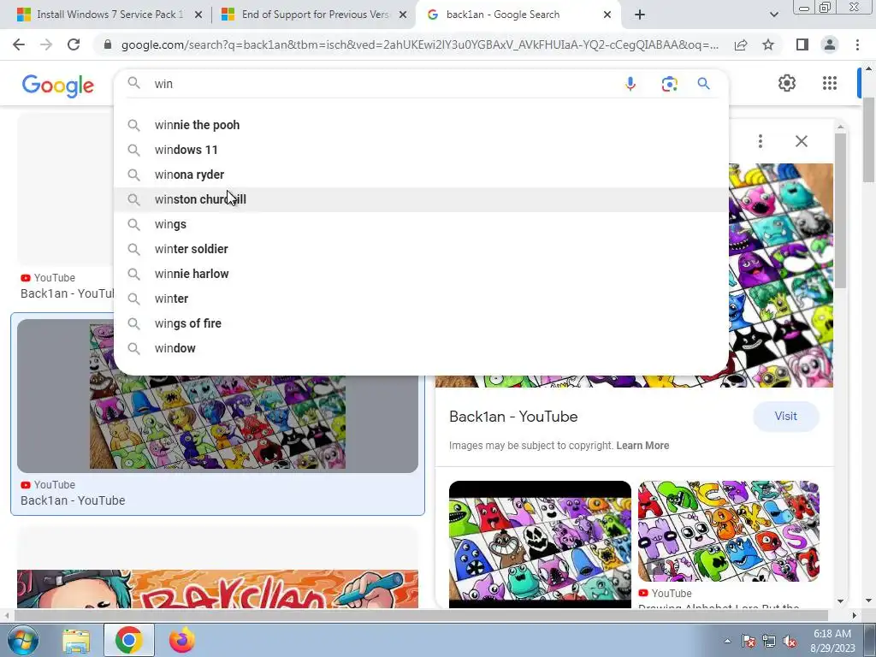Screen dimensions: 876x657
Task: Open the Action Center flag icon
Action: [x=749, y=642]
